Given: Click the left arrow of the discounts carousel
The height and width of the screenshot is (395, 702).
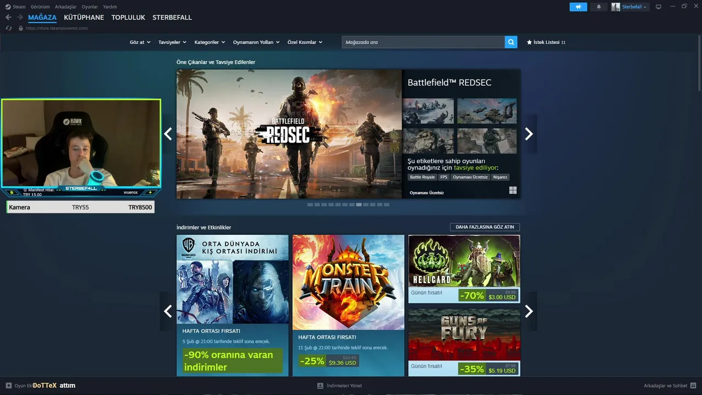Looking at the screenshot, I should point(168,311).
